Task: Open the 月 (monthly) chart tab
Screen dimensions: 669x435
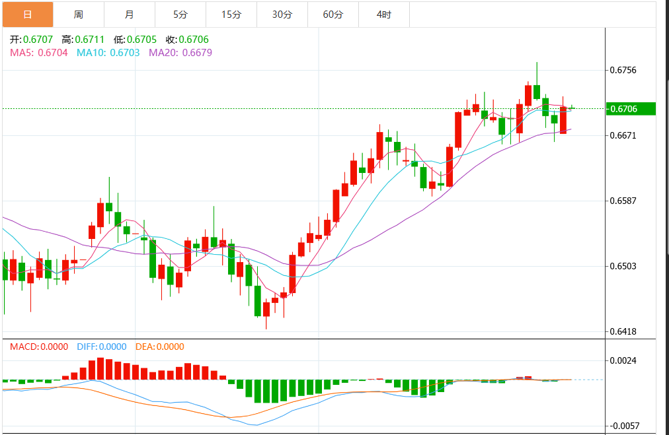Action: 130,14
